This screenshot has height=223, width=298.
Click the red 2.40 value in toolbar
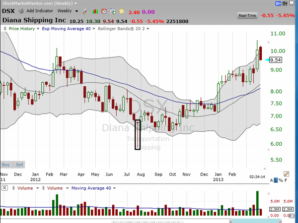pyautogui.click(x=134, y=12)
